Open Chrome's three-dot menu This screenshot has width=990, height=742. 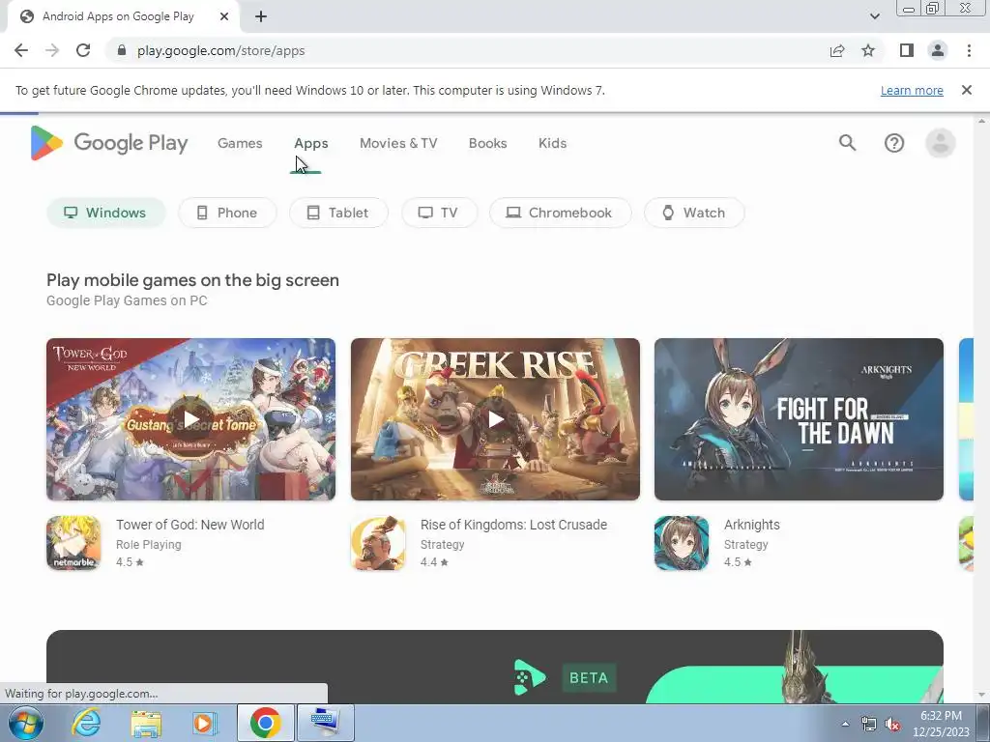pos(969,50)
